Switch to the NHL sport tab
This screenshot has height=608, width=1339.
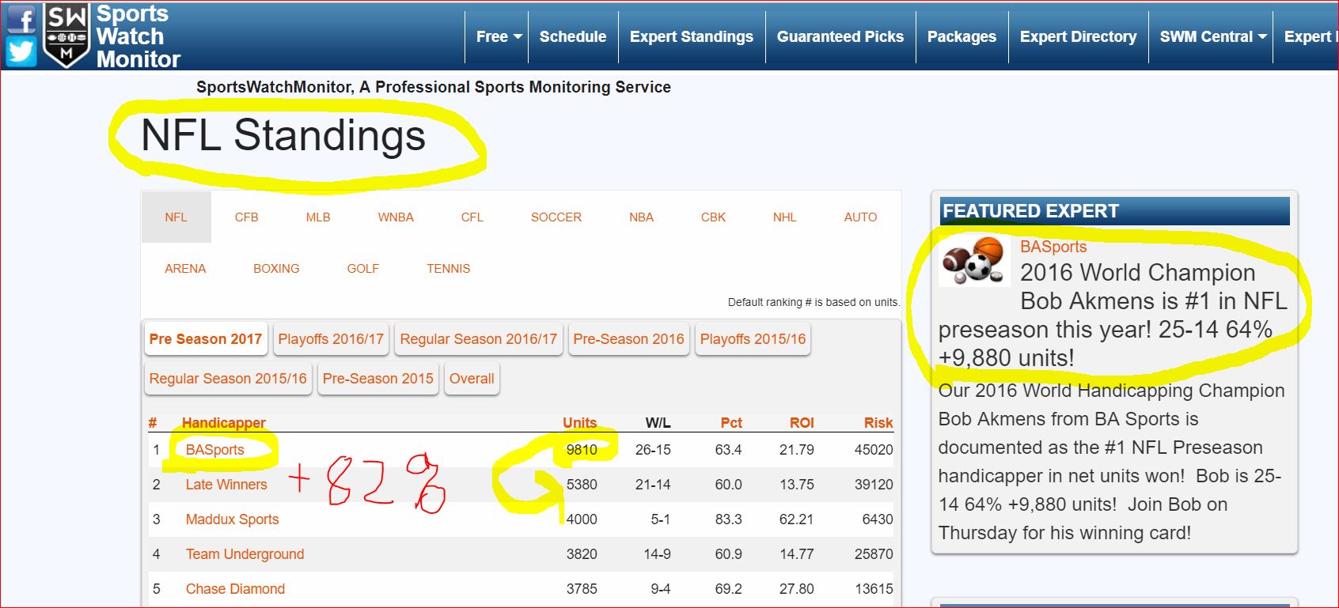(785, 217)
